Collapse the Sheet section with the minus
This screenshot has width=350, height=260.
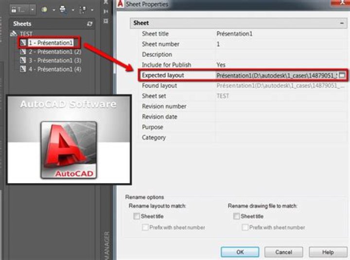click(342, 23)
